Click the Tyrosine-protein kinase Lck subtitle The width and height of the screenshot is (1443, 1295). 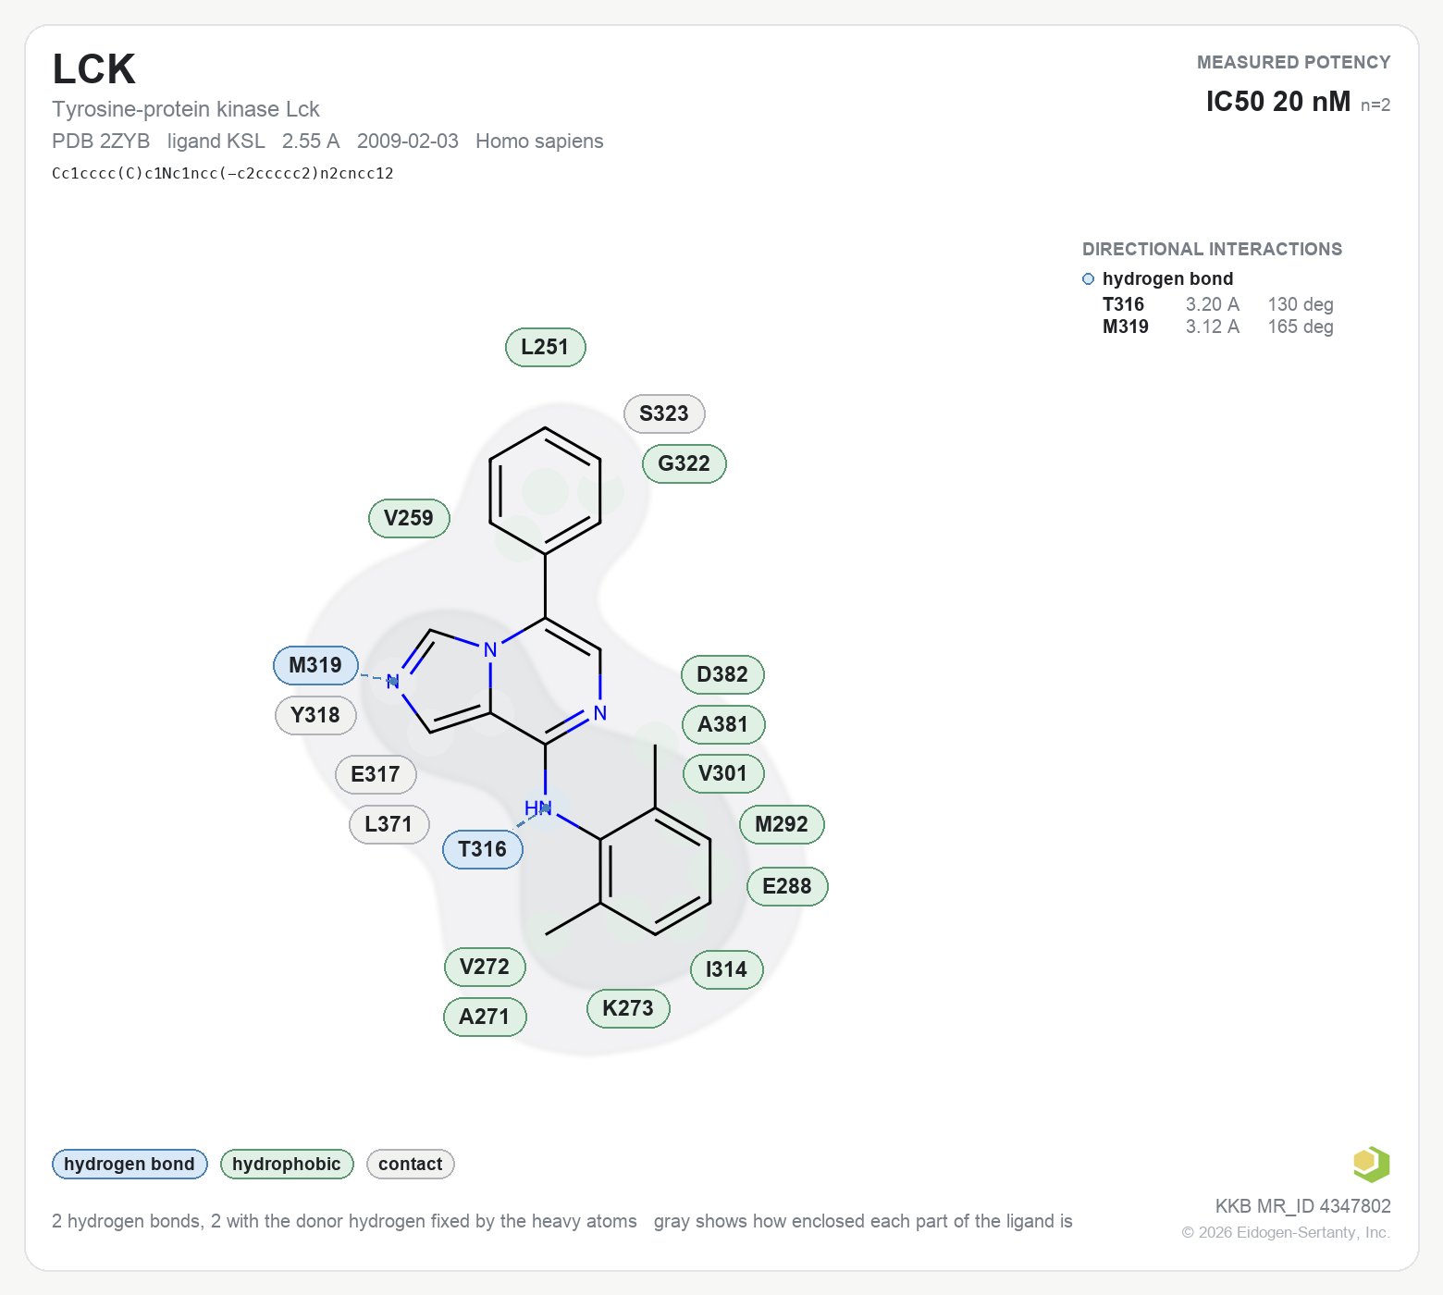pos(186,109)
